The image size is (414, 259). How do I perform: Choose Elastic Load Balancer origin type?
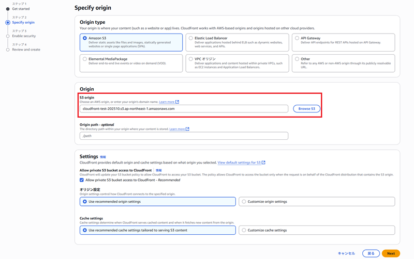click(x=191, y=38)
